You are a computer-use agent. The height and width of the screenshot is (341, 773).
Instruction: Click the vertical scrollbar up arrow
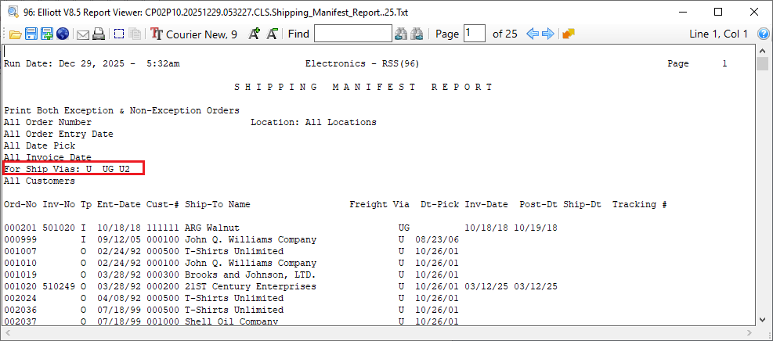point(762,51)
